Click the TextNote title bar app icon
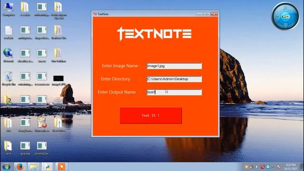Viewport: 304px width, 171px height. click(95, 14)
